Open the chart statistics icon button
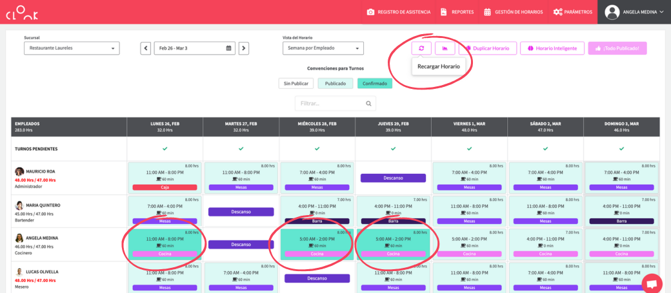 [445, 48]
